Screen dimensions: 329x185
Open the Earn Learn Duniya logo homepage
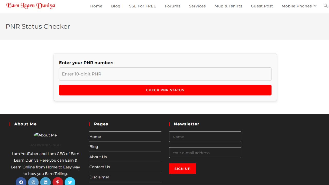tap(31, 6)
